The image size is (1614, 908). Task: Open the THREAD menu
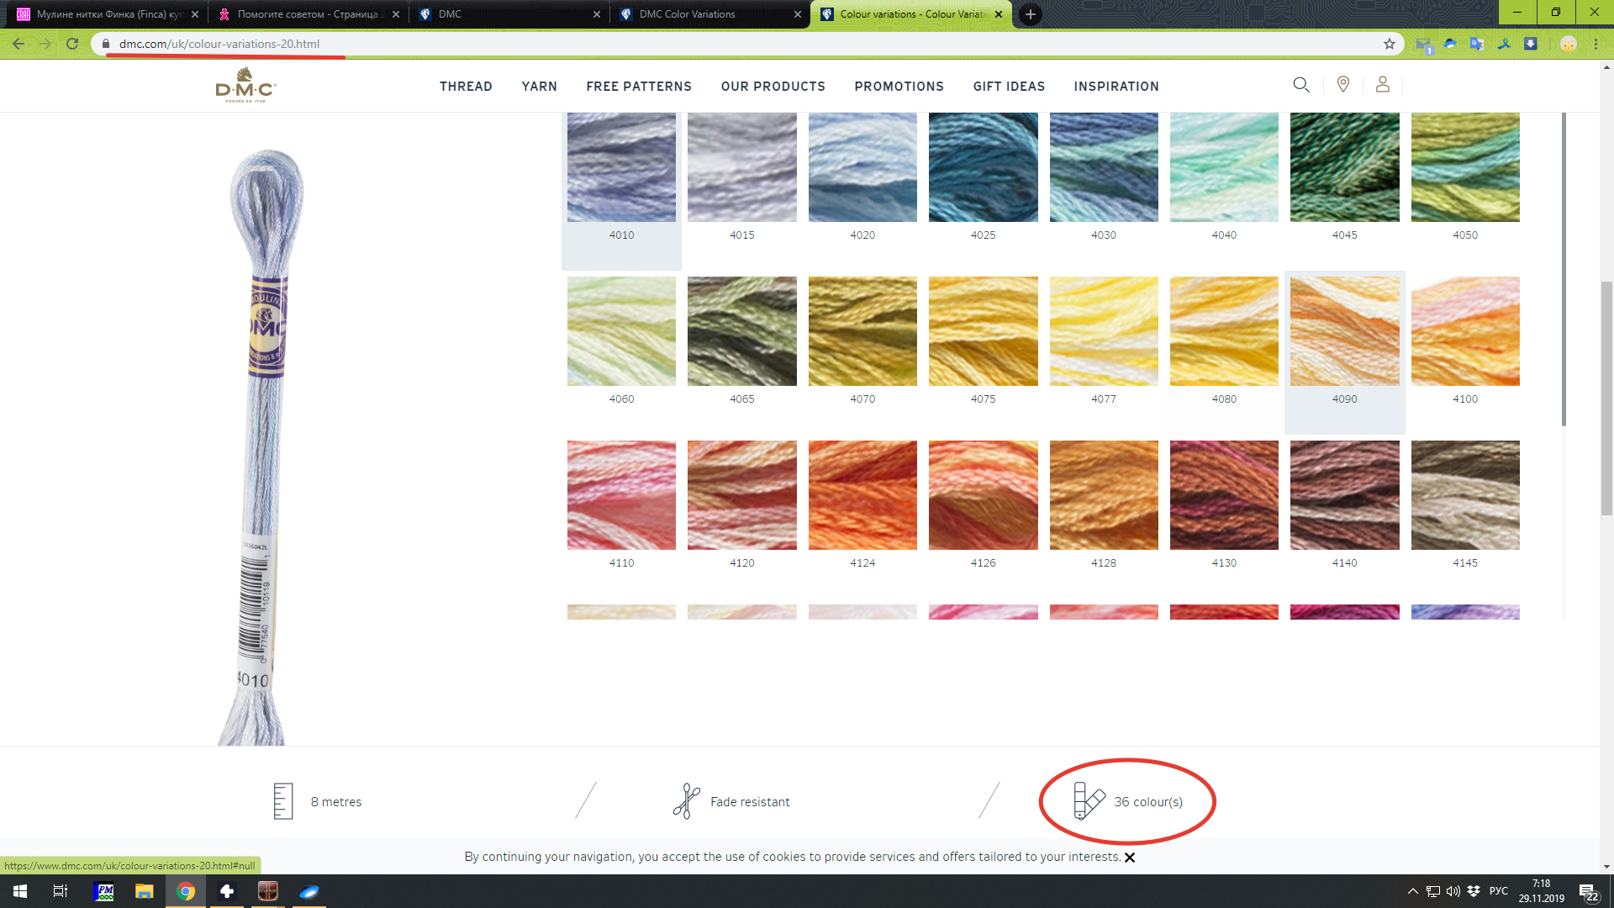tap(466, 87)
